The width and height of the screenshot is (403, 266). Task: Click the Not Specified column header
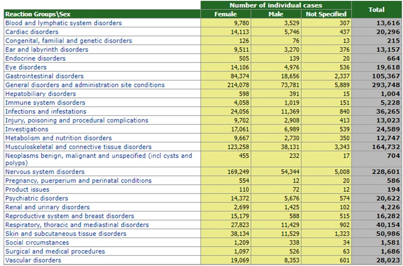(x=326, y=14)
